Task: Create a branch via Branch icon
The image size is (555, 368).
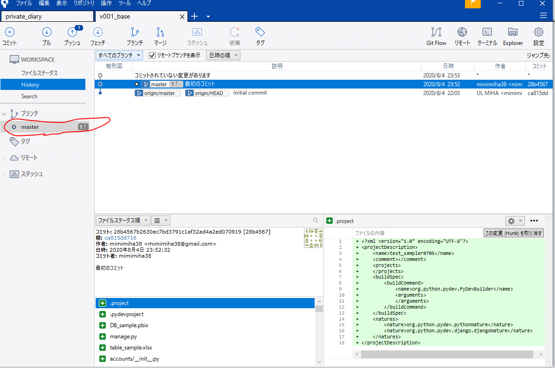Action: 135,36
